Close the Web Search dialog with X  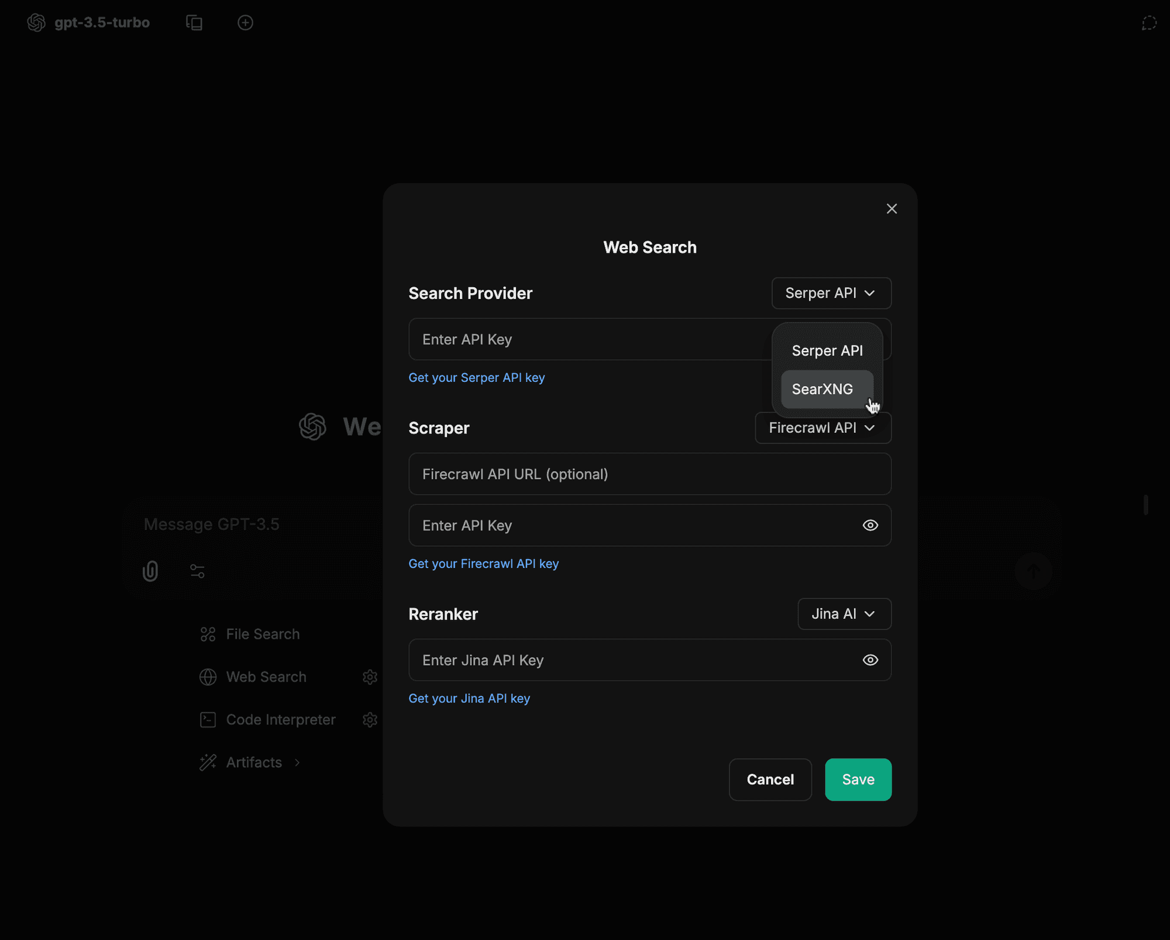892,209
